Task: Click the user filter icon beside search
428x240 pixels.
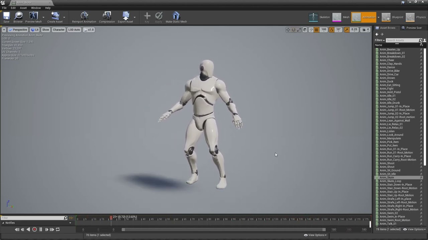Action: 425,40
